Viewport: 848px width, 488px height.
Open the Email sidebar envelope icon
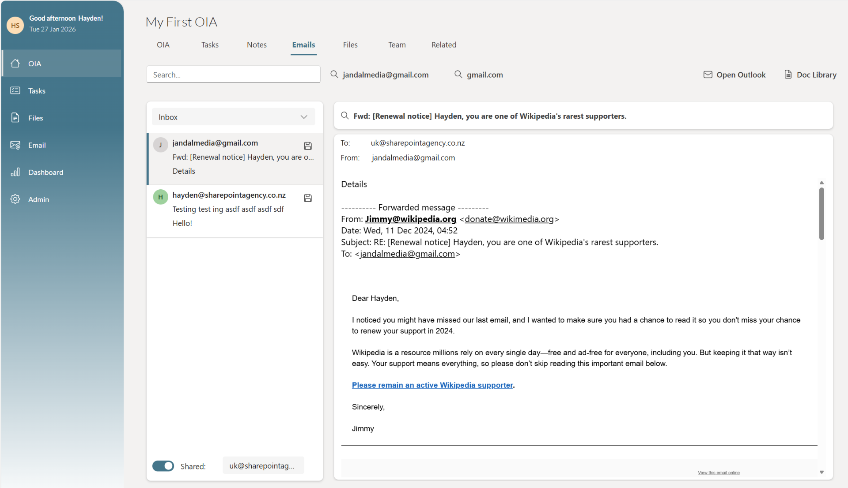(15, 145)
